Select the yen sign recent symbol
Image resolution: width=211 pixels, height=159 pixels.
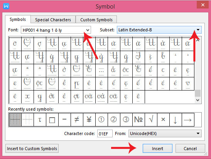pyautogui.click(x=89, y=120)
